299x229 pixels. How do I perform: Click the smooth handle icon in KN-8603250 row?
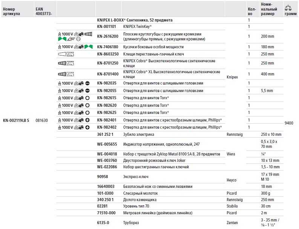(x=62, y=54)
